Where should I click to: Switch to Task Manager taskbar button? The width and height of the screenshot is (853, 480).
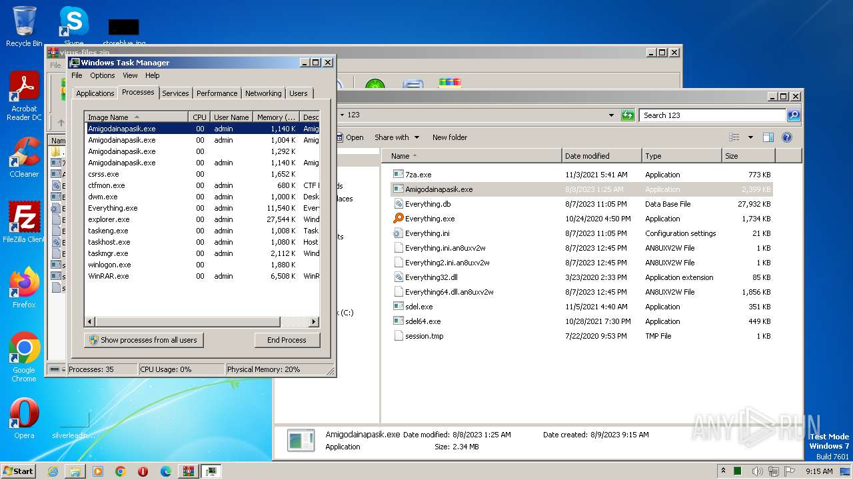click(211, 471)
